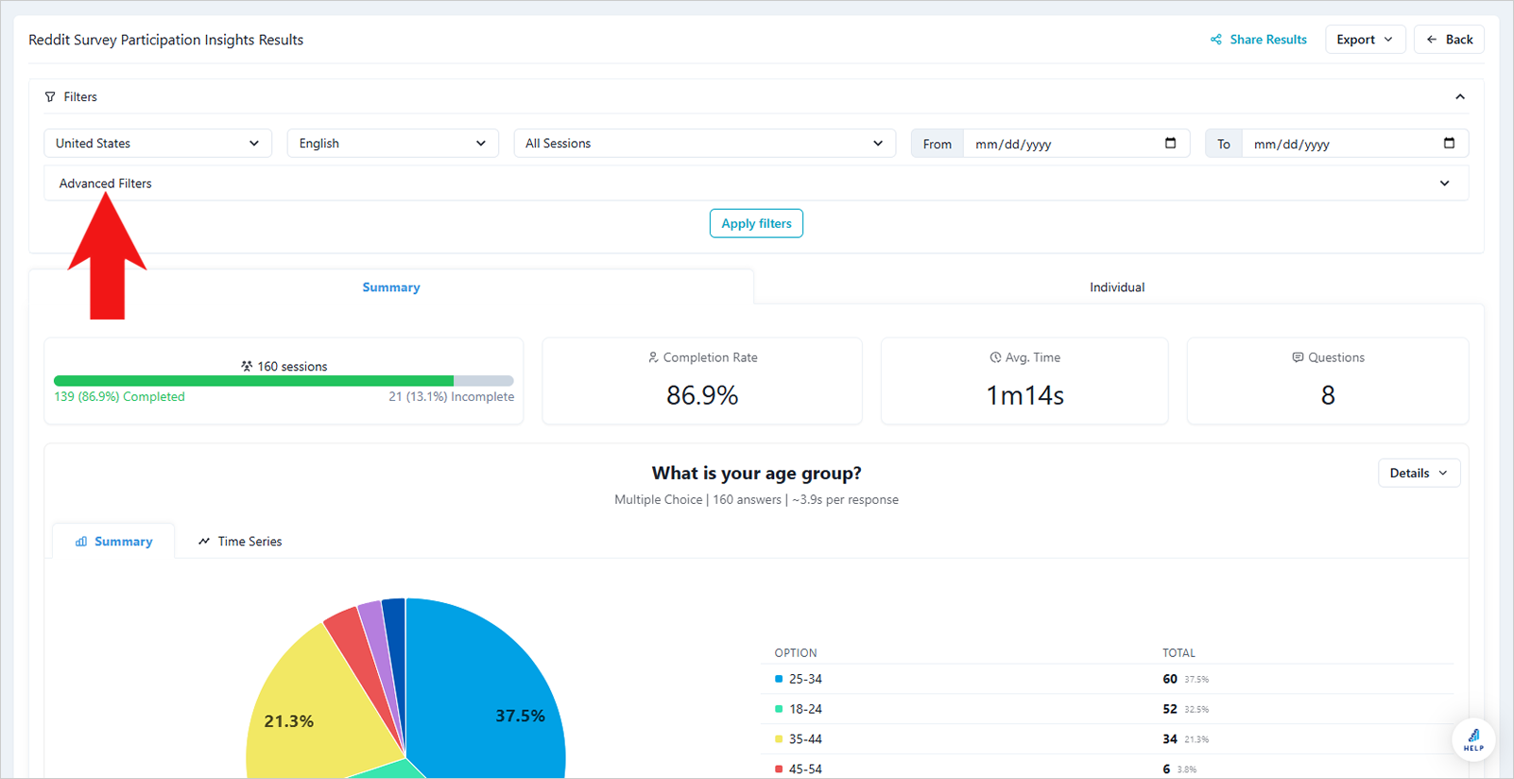The image size is (1514, 779).
Task: Click the To date input field
Action: pos(1355,144)
